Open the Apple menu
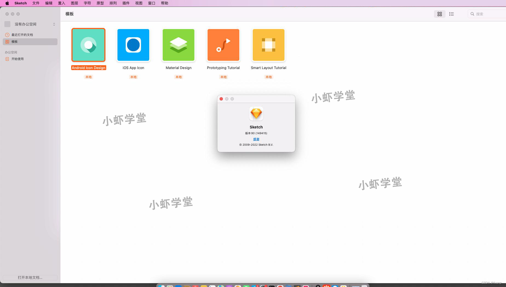 click(x=7, y=3)
